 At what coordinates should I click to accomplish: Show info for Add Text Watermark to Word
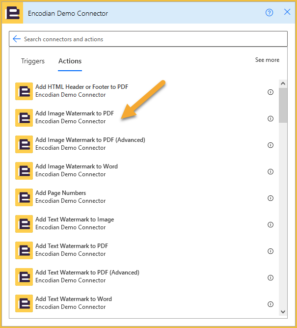point(270,304)
